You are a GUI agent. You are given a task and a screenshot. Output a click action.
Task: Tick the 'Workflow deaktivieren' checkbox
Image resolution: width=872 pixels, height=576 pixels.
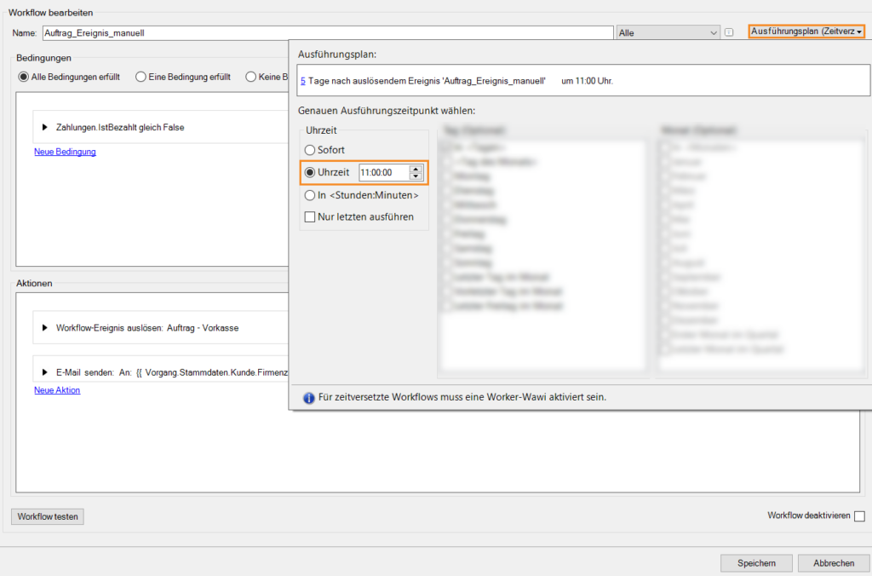click(x=859, y=516)
